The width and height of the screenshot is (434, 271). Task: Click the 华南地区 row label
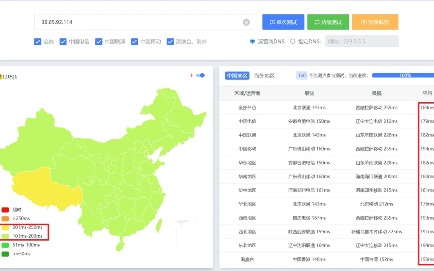[x=248, y=176]
